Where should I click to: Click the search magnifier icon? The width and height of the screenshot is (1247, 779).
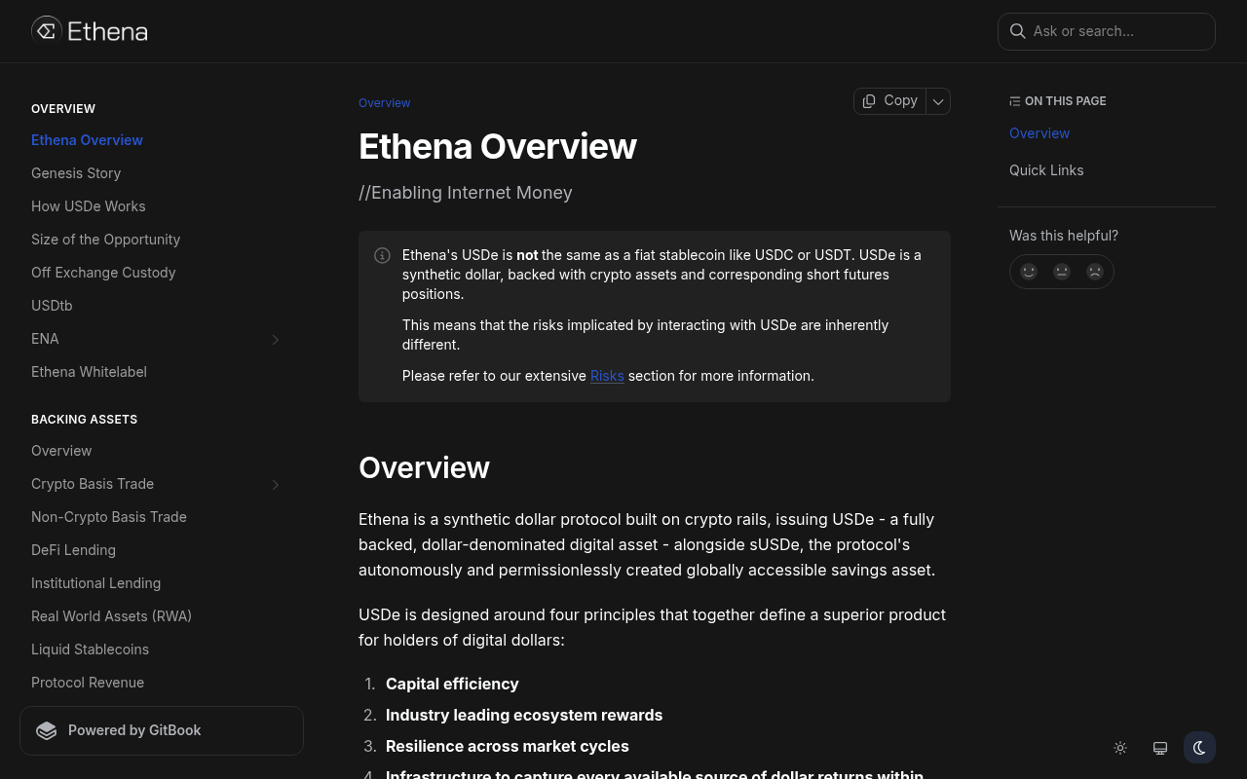1017,31
